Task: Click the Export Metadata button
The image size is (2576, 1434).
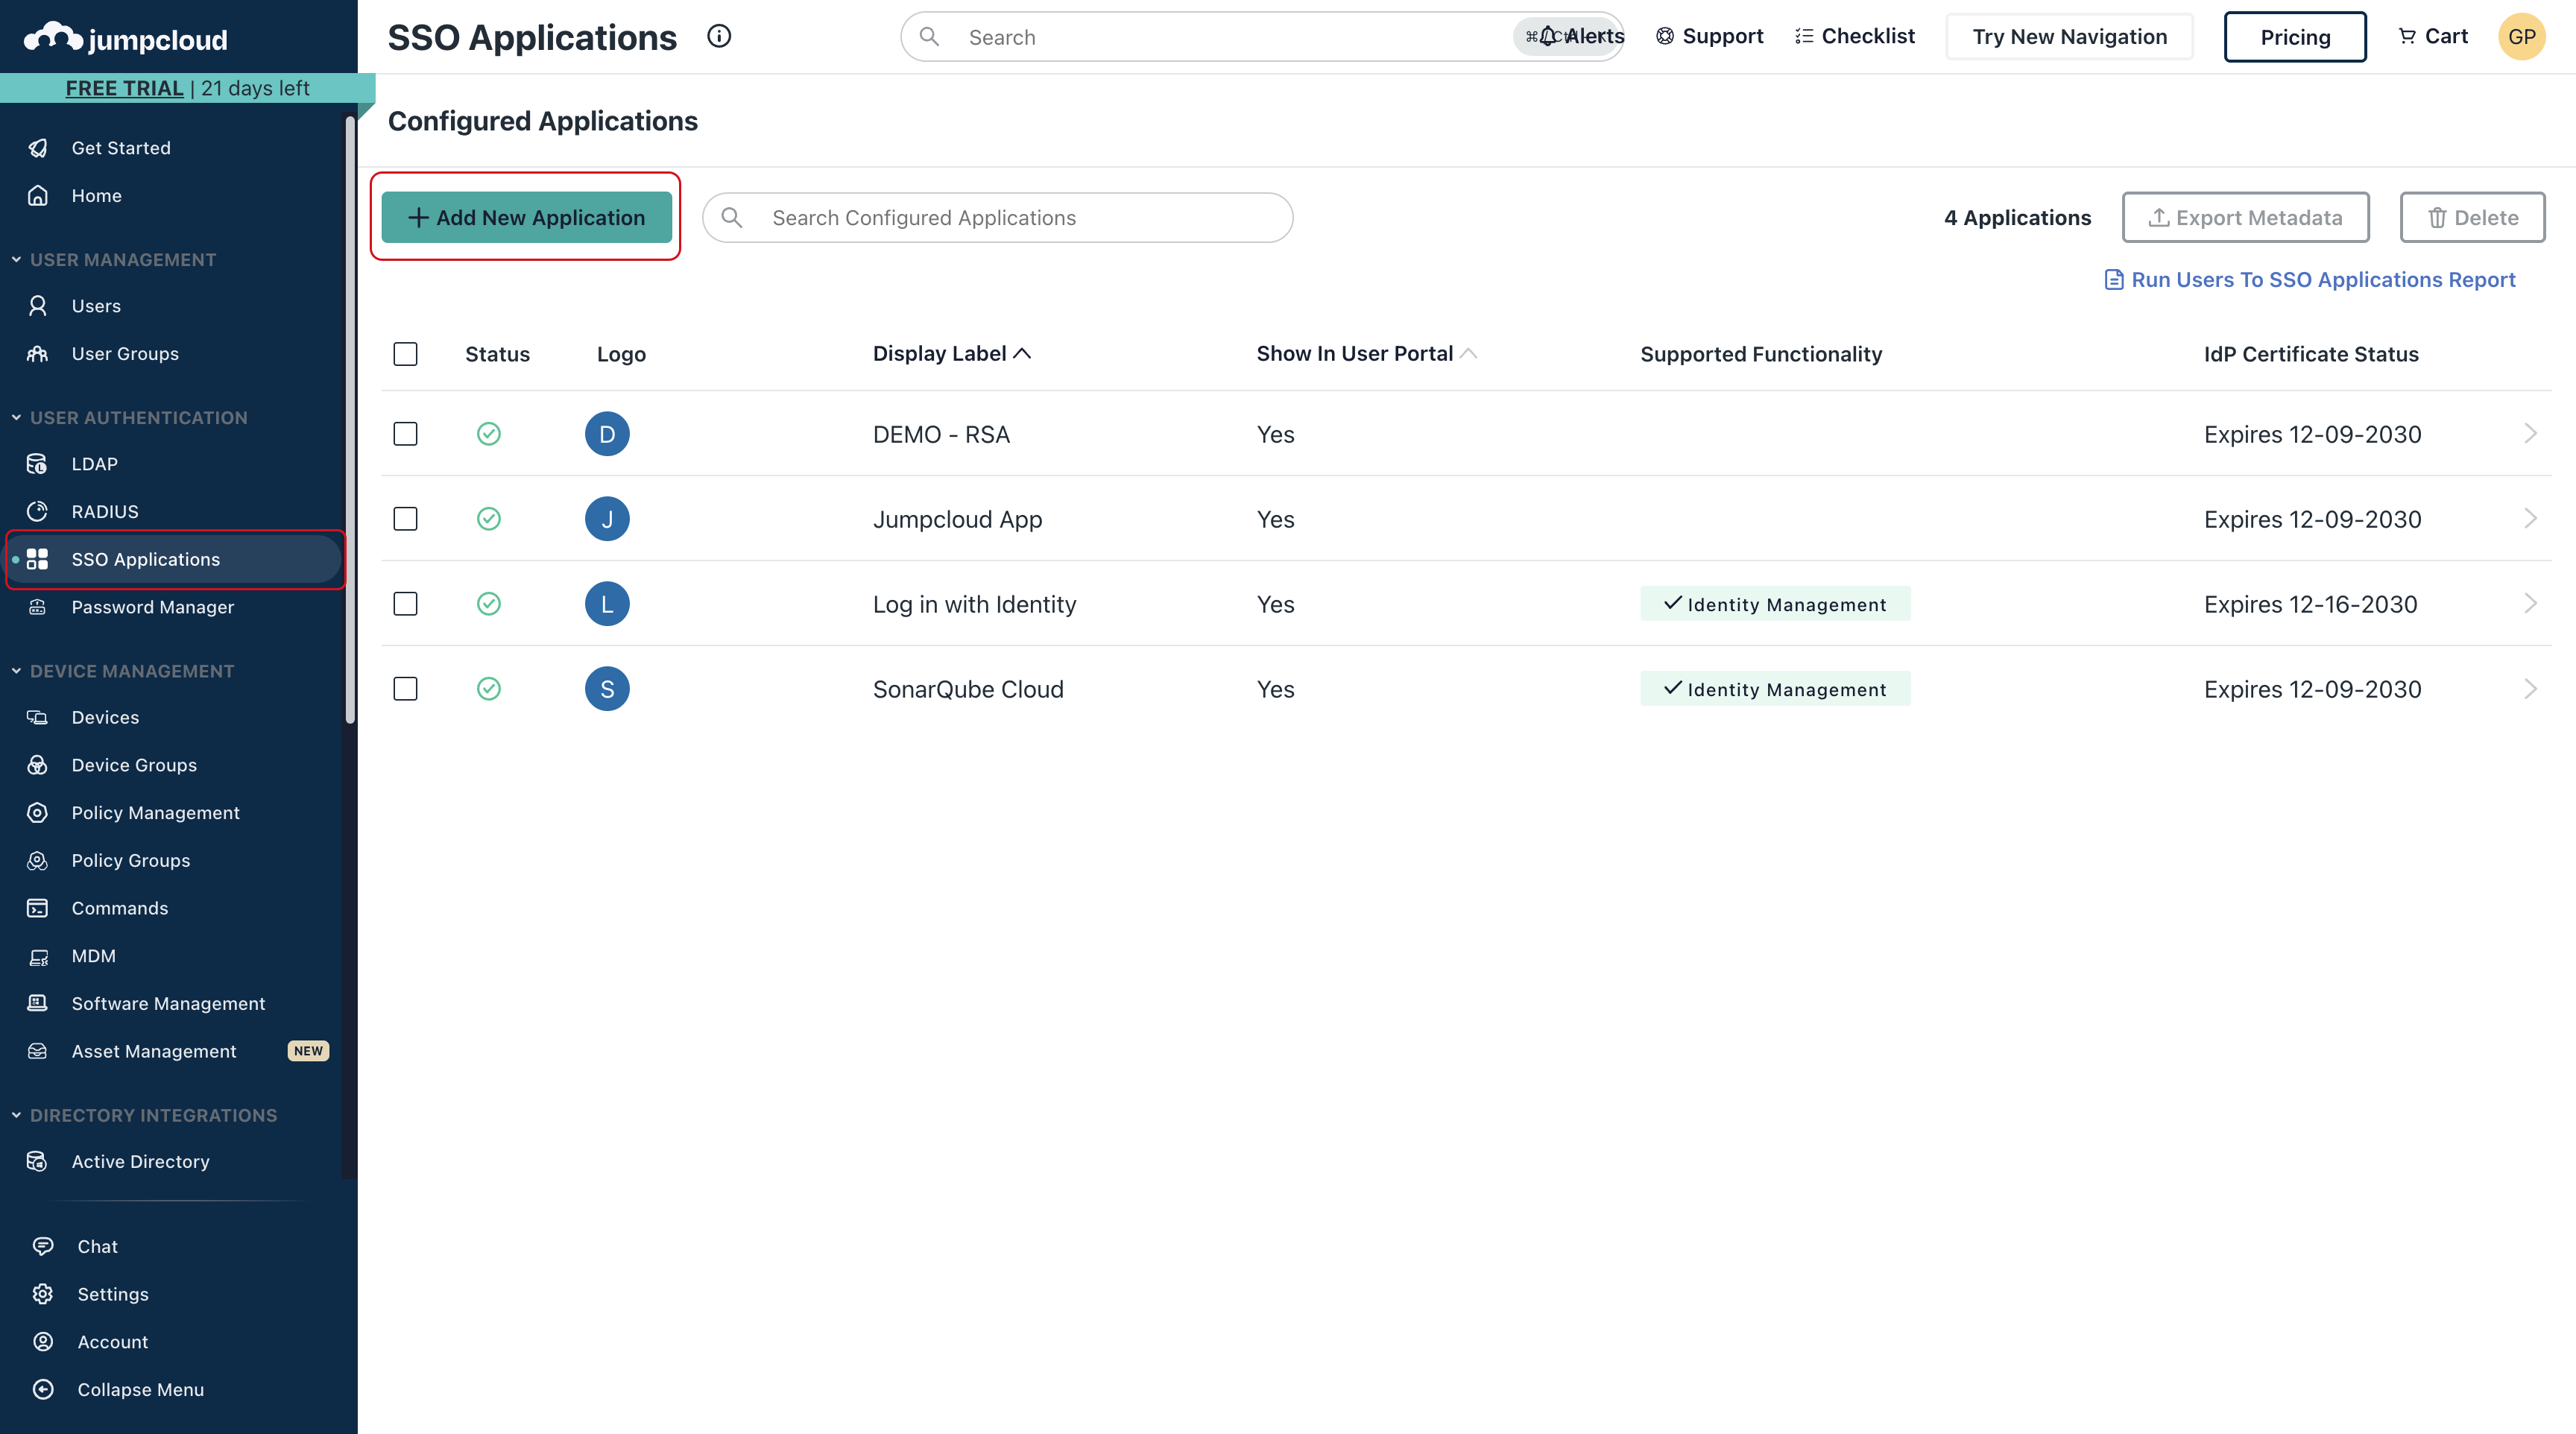Action: [2245, 217]
